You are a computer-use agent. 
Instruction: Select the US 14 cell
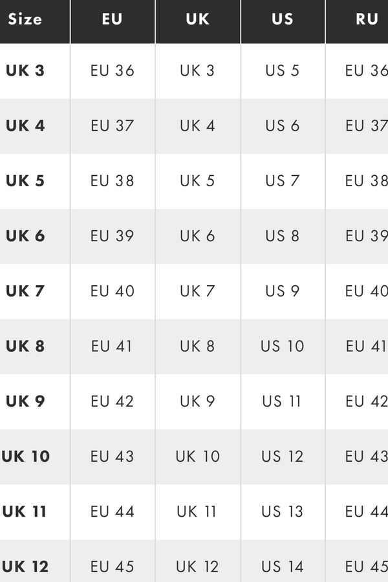click(282, 567)
